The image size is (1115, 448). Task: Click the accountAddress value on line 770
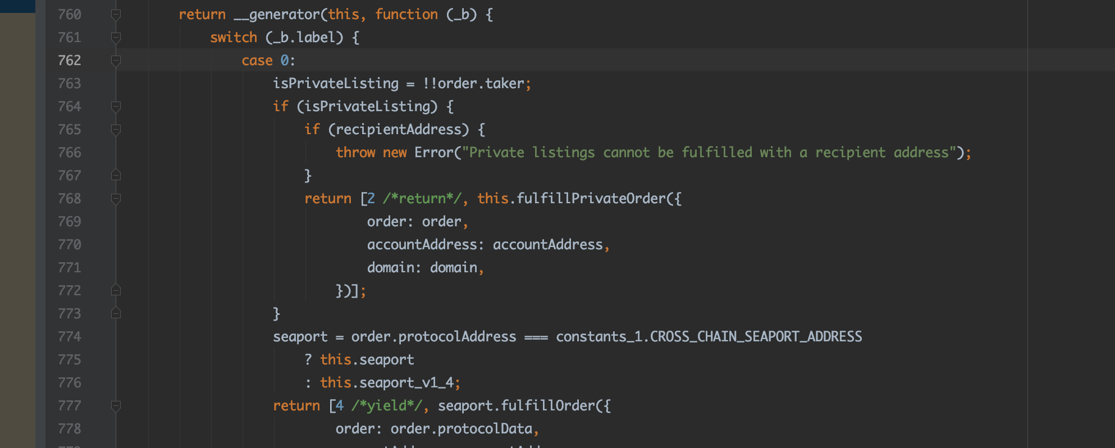tap(548, 245)
